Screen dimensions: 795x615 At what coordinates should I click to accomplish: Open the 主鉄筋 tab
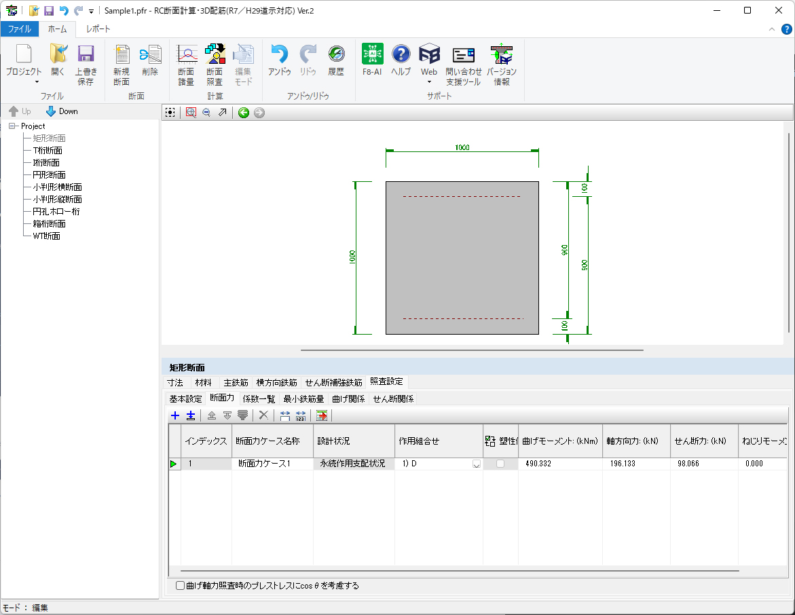click(236, 383)
